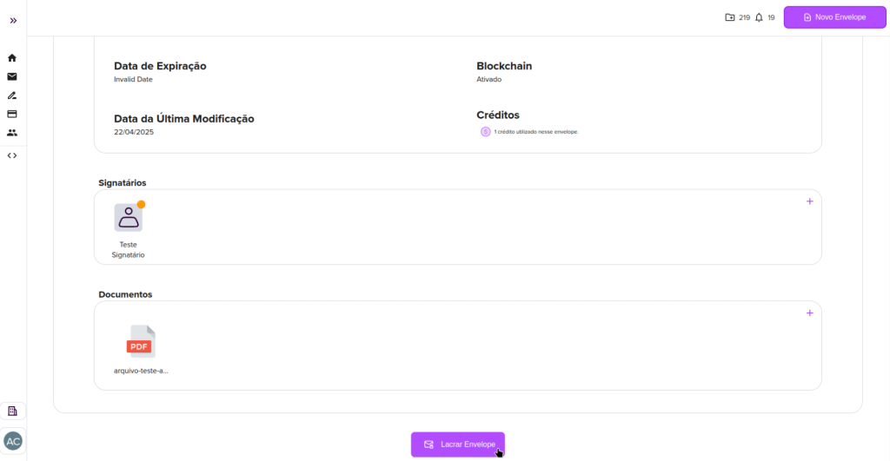Add a document with Documentos plus icon
Image resolution: width=890 pixels, height=461 pixels.
[x=809, y=313]
